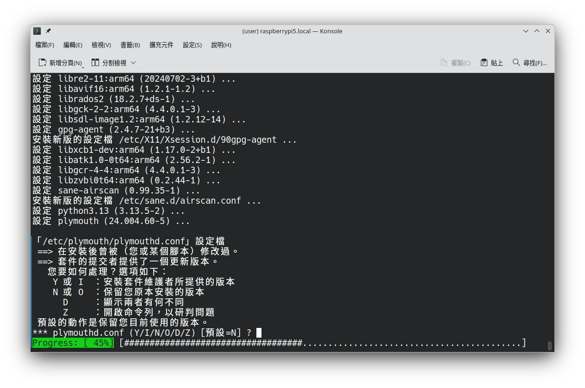Click the cursor after the plymouthd.conf prompt
The width and height of the screenshot is (585, 388).
[x=259, y=333]
